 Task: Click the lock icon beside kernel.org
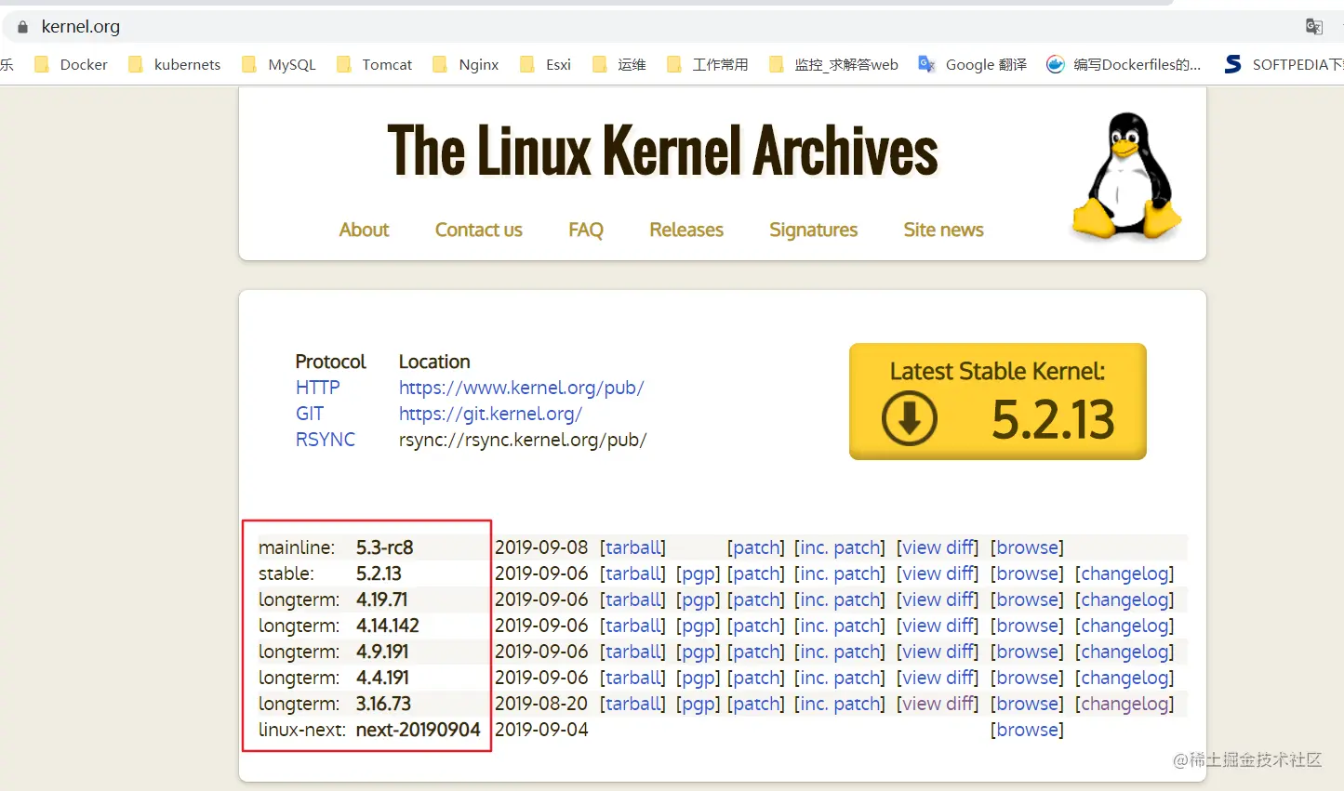(x=22, y=27)
